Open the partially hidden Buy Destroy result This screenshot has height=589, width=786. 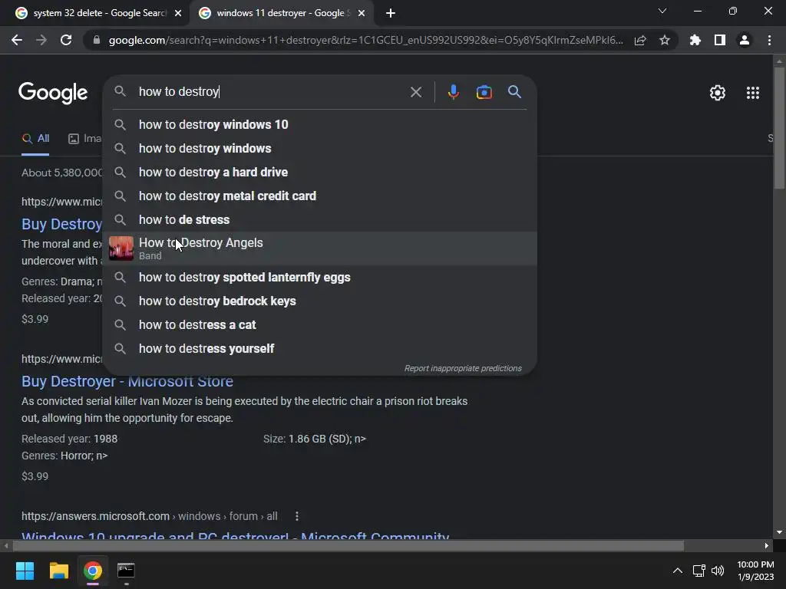click(61, 225)
